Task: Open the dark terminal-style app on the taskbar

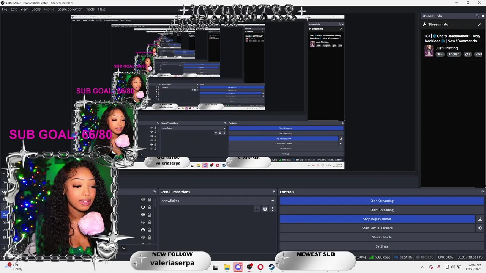Action: pos(215,267)
